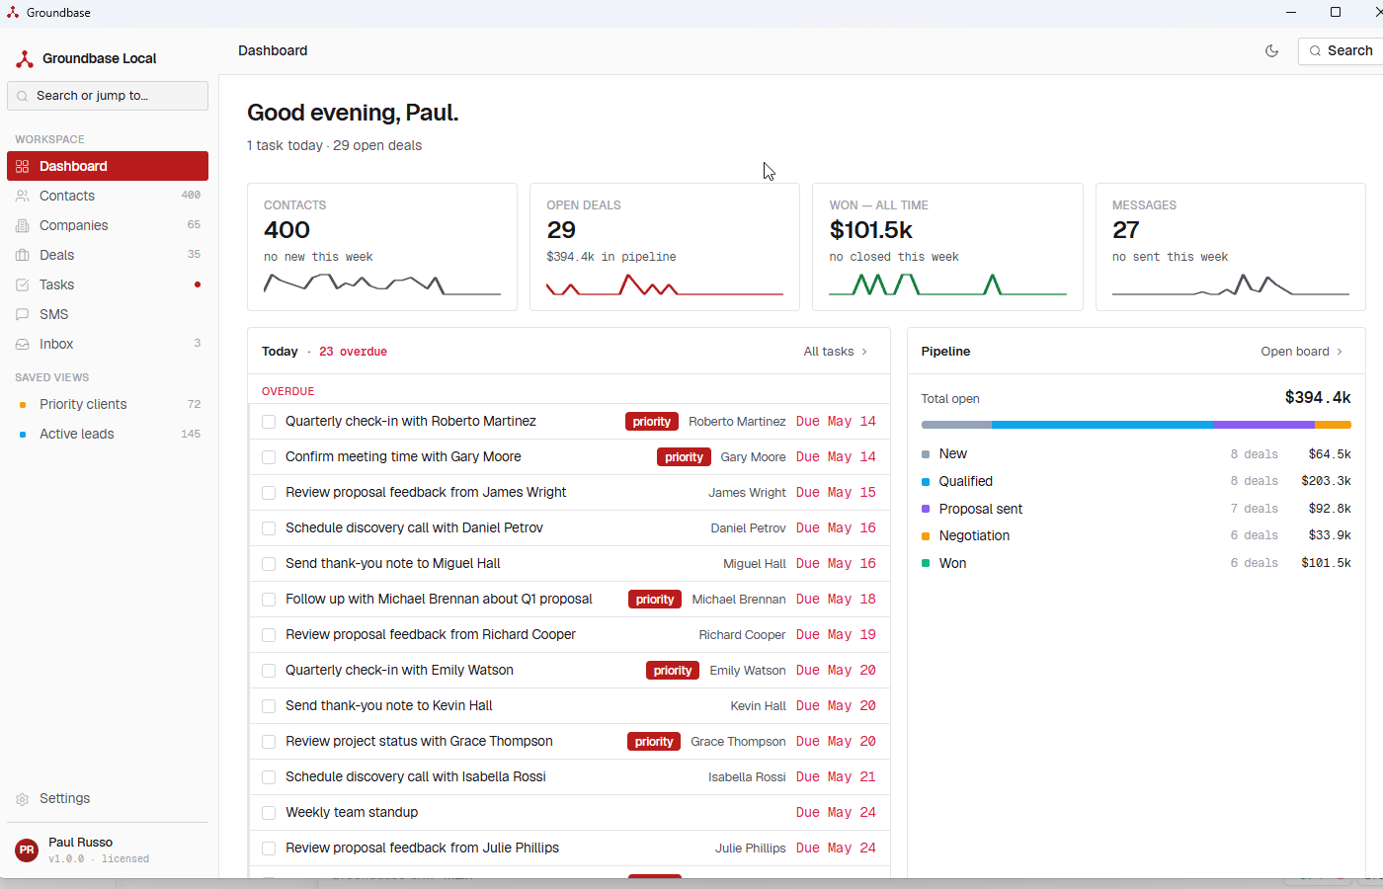Image resolution: width=1383 pixels, height=889 pixels.
Task: Click the Deals briefcase icon
Action: (x=23, y=255)
